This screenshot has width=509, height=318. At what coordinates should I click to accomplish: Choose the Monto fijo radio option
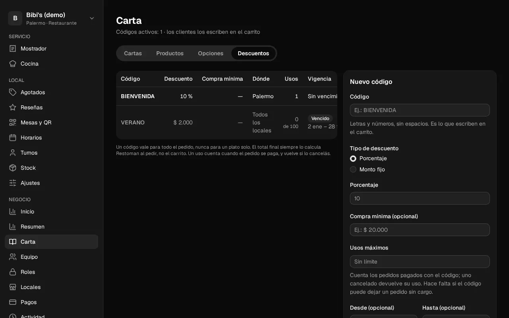point(353,169)
